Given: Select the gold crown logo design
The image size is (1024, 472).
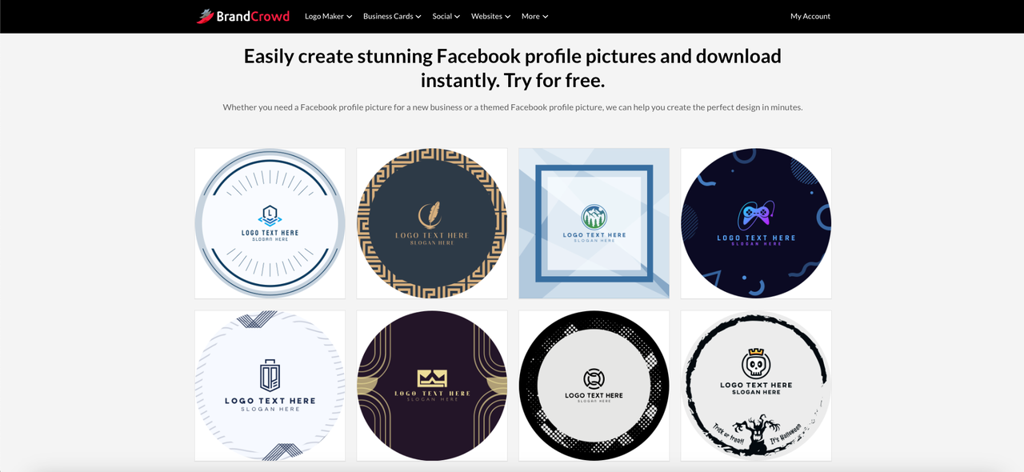Looking at the screenshot, I should pyautogui.click(x=432, y=378).
